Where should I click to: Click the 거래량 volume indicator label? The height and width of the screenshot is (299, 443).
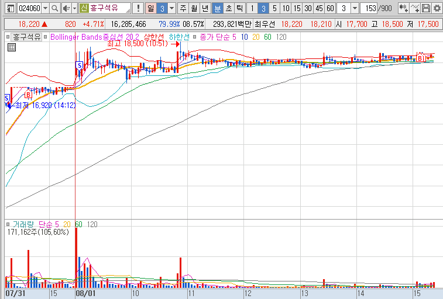tap(23, 224)
